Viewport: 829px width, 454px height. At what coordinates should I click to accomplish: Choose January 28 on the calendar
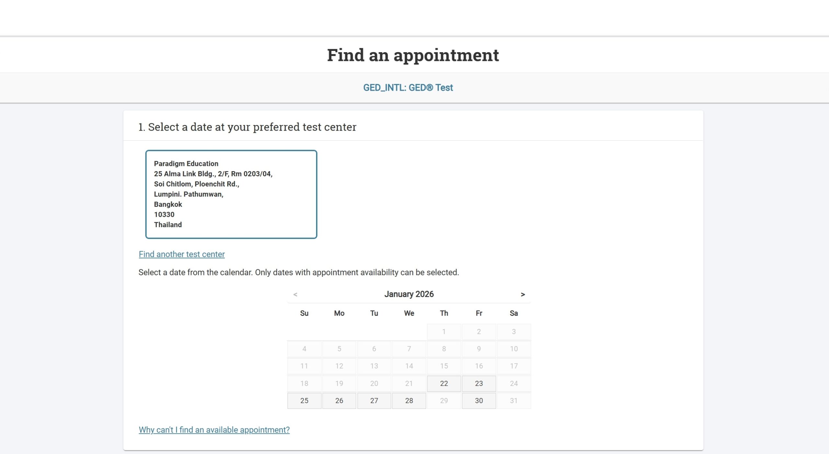click(x=409, y=401)
